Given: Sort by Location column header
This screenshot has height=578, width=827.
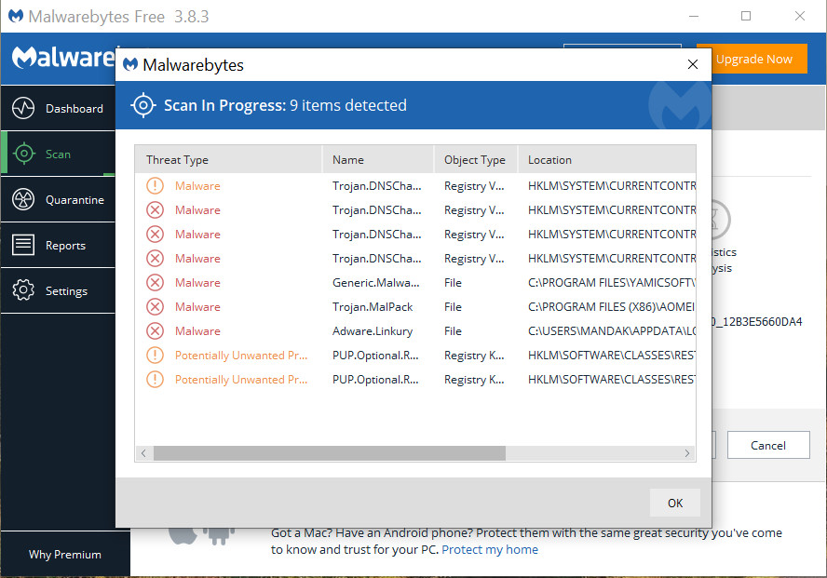Looking at the screenshot, I should click(x=606, y=160).
